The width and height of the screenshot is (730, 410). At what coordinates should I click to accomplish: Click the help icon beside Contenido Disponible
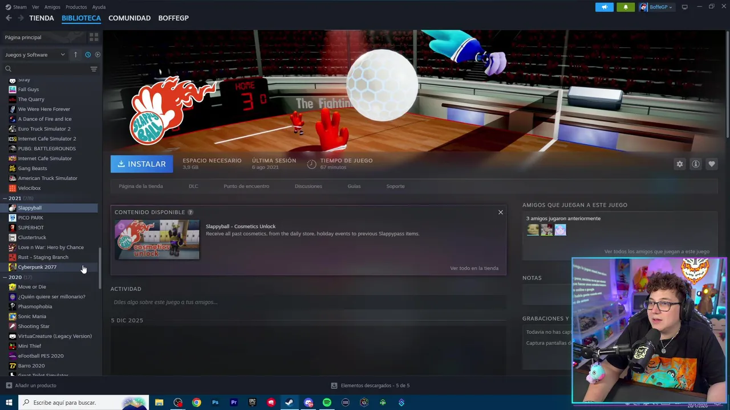point(190,212)
